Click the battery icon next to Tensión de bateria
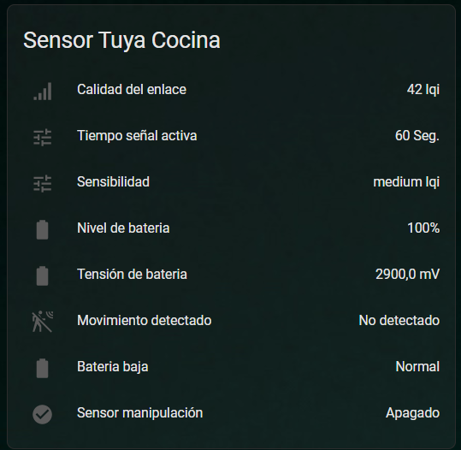 pyautogui.click(x=43, y=275)
